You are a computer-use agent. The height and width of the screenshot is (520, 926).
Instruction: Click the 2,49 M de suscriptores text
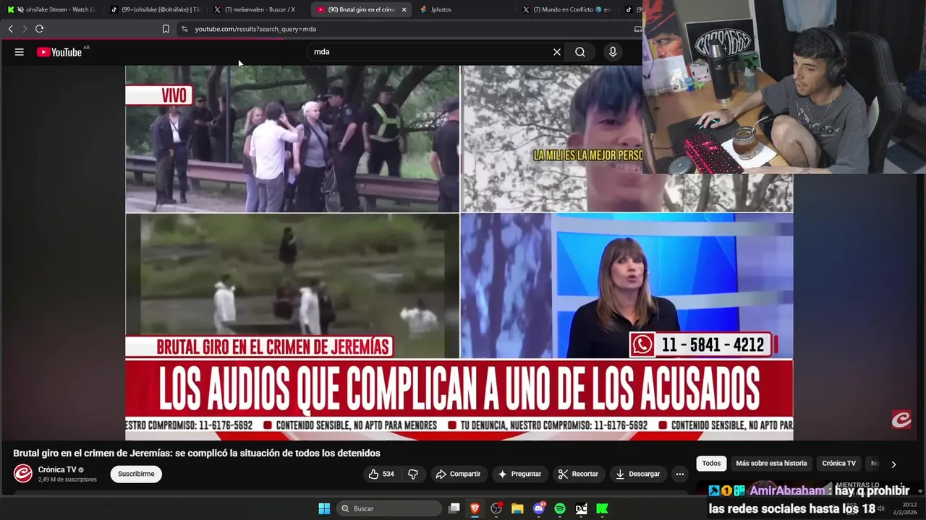[67, 480]
